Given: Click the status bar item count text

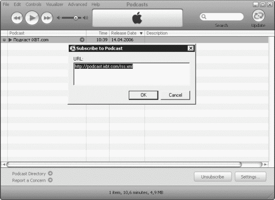Looking at the screenshot, I should (136, 193).
